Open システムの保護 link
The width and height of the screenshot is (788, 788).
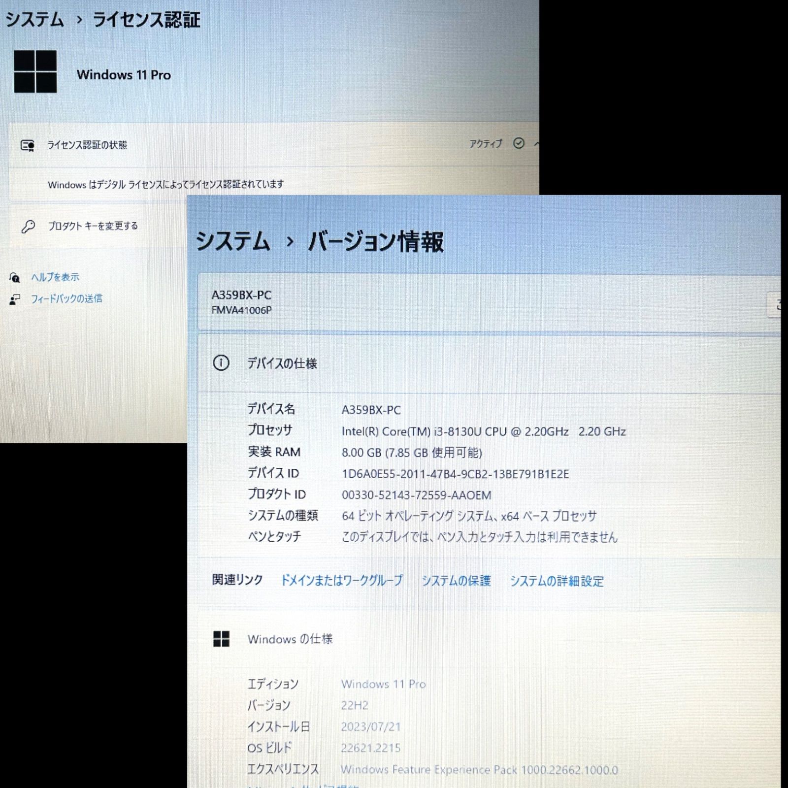click(456, 581)
